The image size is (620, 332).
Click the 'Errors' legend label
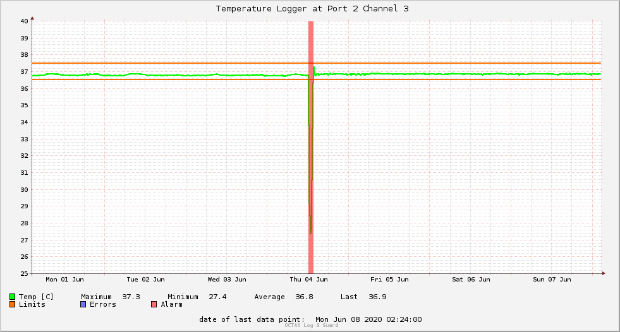pos(103,304)
